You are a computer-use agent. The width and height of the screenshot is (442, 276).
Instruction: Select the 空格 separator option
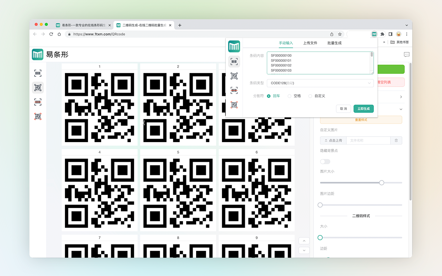[x=294, y=96]
